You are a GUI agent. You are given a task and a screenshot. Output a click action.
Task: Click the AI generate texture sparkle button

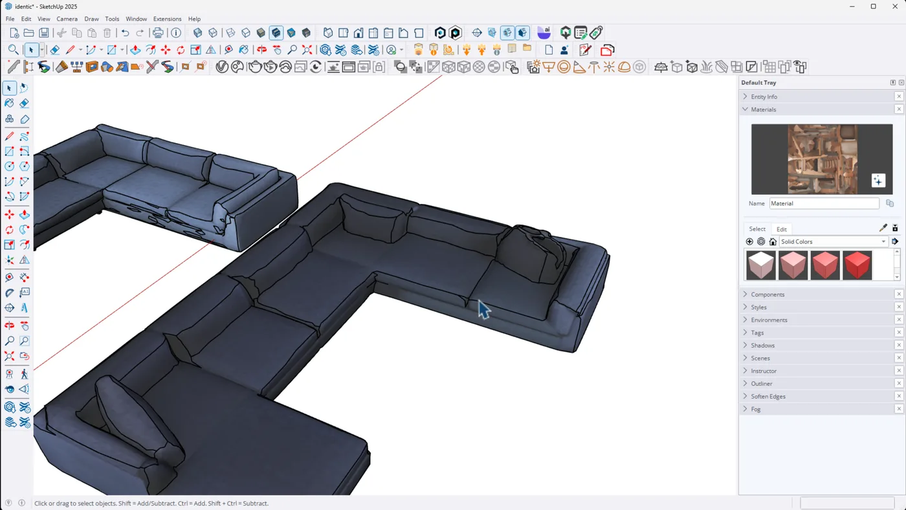coord(878,181)
